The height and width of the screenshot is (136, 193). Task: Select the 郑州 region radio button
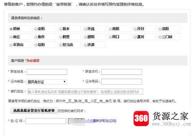(11, 29)
